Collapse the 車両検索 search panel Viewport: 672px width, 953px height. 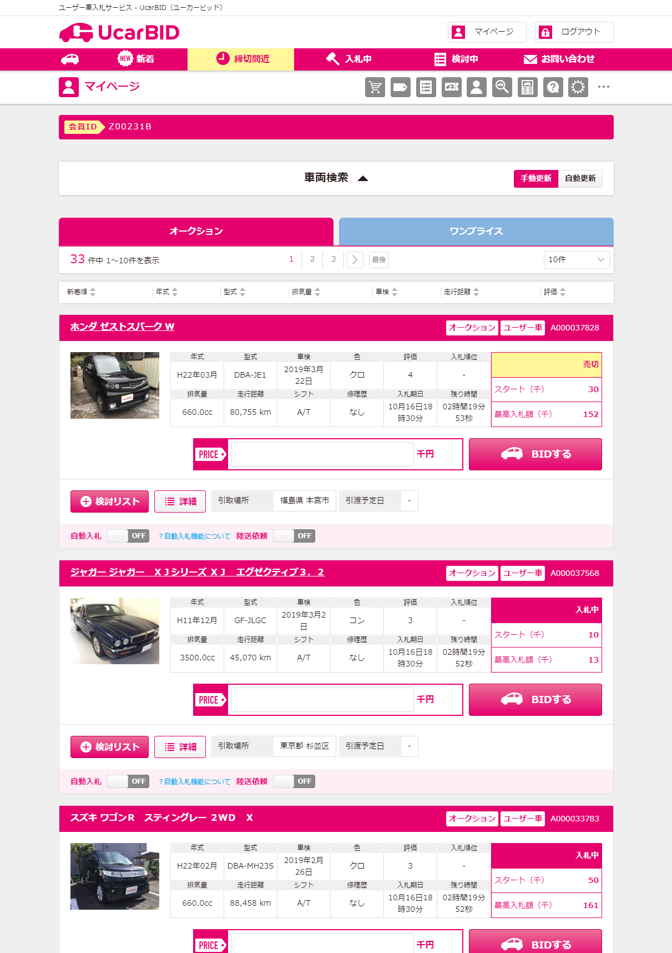coord(336,178)
